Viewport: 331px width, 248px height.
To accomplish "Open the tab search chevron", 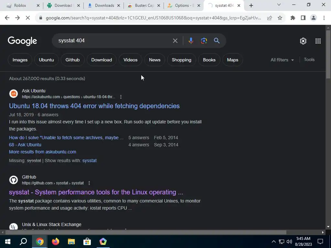I will tap(279, 5).
